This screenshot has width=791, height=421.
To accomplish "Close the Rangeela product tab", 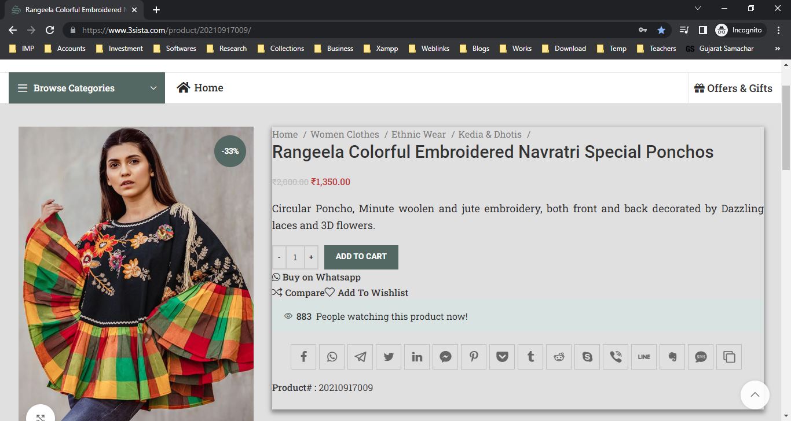I will pyautogui.click(x=135, y=10).
